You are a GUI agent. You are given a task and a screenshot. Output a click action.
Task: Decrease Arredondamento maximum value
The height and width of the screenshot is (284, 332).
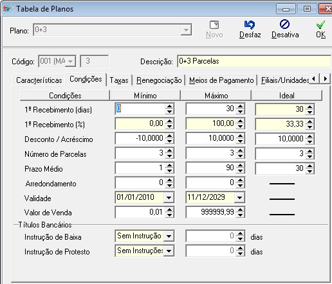click(x=240, y=186)
